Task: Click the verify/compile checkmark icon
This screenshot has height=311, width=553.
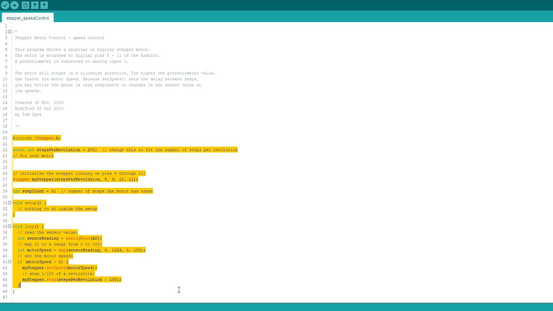Action: coord(5,5)
